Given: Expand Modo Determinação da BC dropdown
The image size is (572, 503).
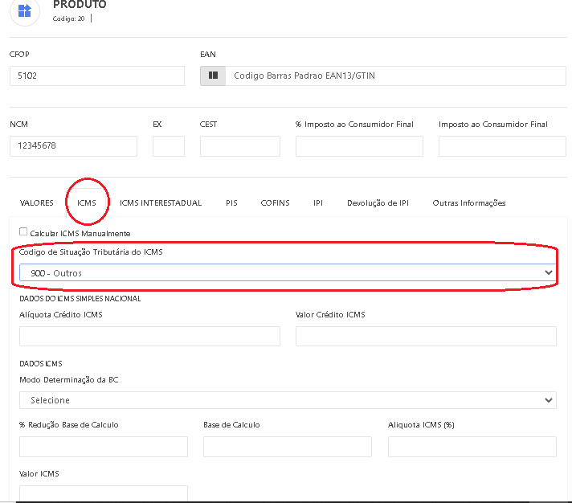Looking at the screenshot, I should click(x=287, y=399).
